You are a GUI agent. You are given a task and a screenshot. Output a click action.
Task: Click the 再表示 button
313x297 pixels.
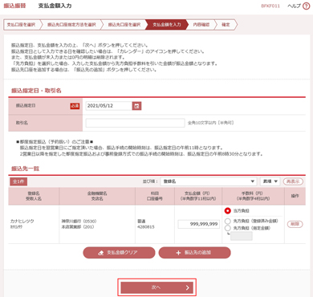(293, 181)
